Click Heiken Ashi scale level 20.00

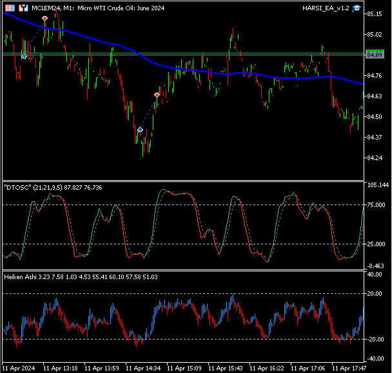tap(375, 294)
